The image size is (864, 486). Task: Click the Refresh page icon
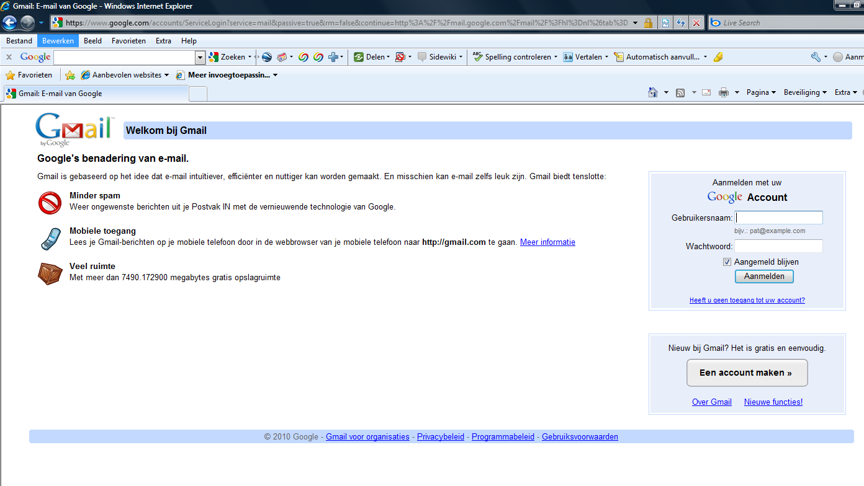(681, 23)
